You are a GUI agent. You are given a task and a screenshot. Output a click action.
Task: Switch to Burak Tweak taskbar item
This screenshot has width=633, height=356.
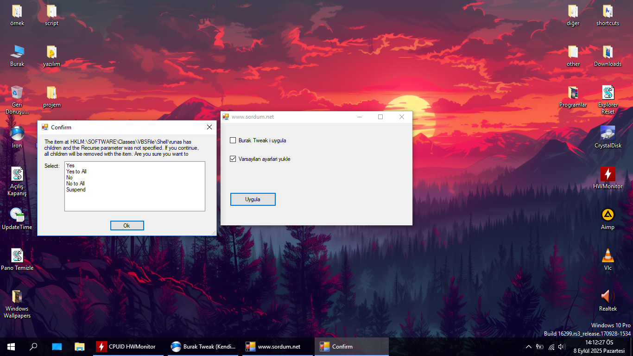pos(204,347)
